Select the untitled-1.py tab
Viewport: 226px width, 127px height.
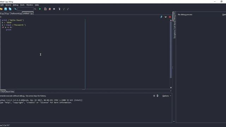[28, 13]
